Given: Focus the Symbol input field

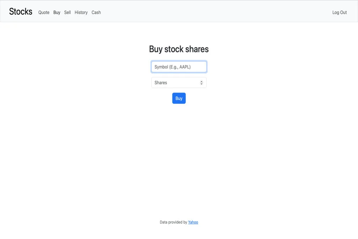Looking at the screenshot, I should (x=179, y=67).
